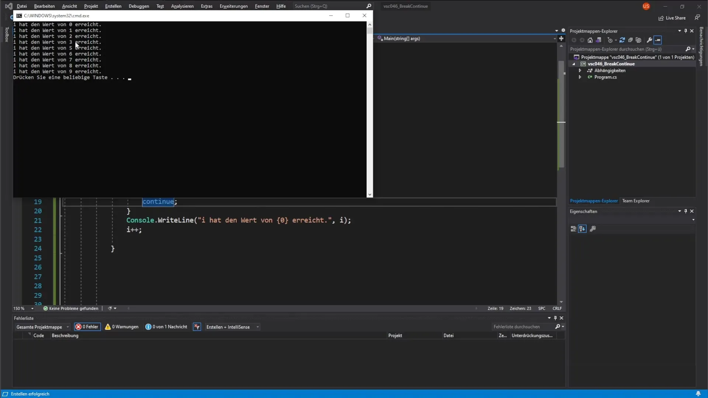Pin the Fehlerliste panel
Viewport: 708px width, 398px height.
point(555,318)
